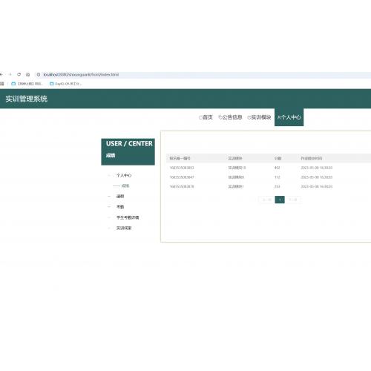
Task: Click the site info icon in the address bar
Action: (x=39, y=74)
